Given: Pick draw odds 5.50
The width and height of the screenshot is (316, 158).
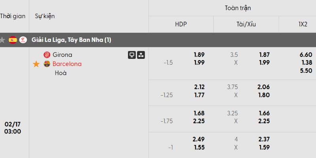Looking at the screenshot, I should pyautogui.click(x=306, y=70).
